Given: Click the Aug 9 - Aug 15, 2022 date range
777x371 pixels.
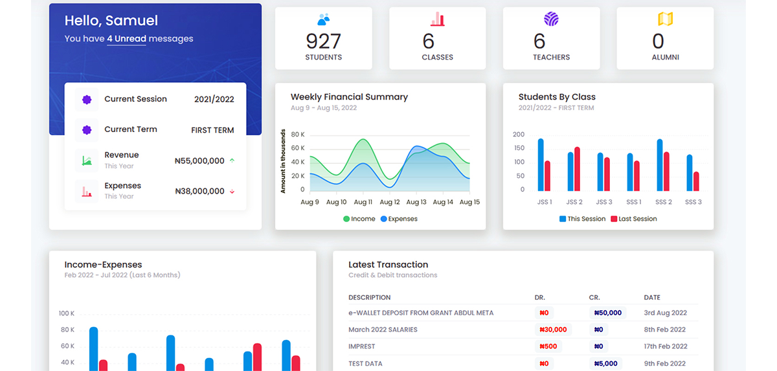Looking at the screenshot, I should point(324,108).
